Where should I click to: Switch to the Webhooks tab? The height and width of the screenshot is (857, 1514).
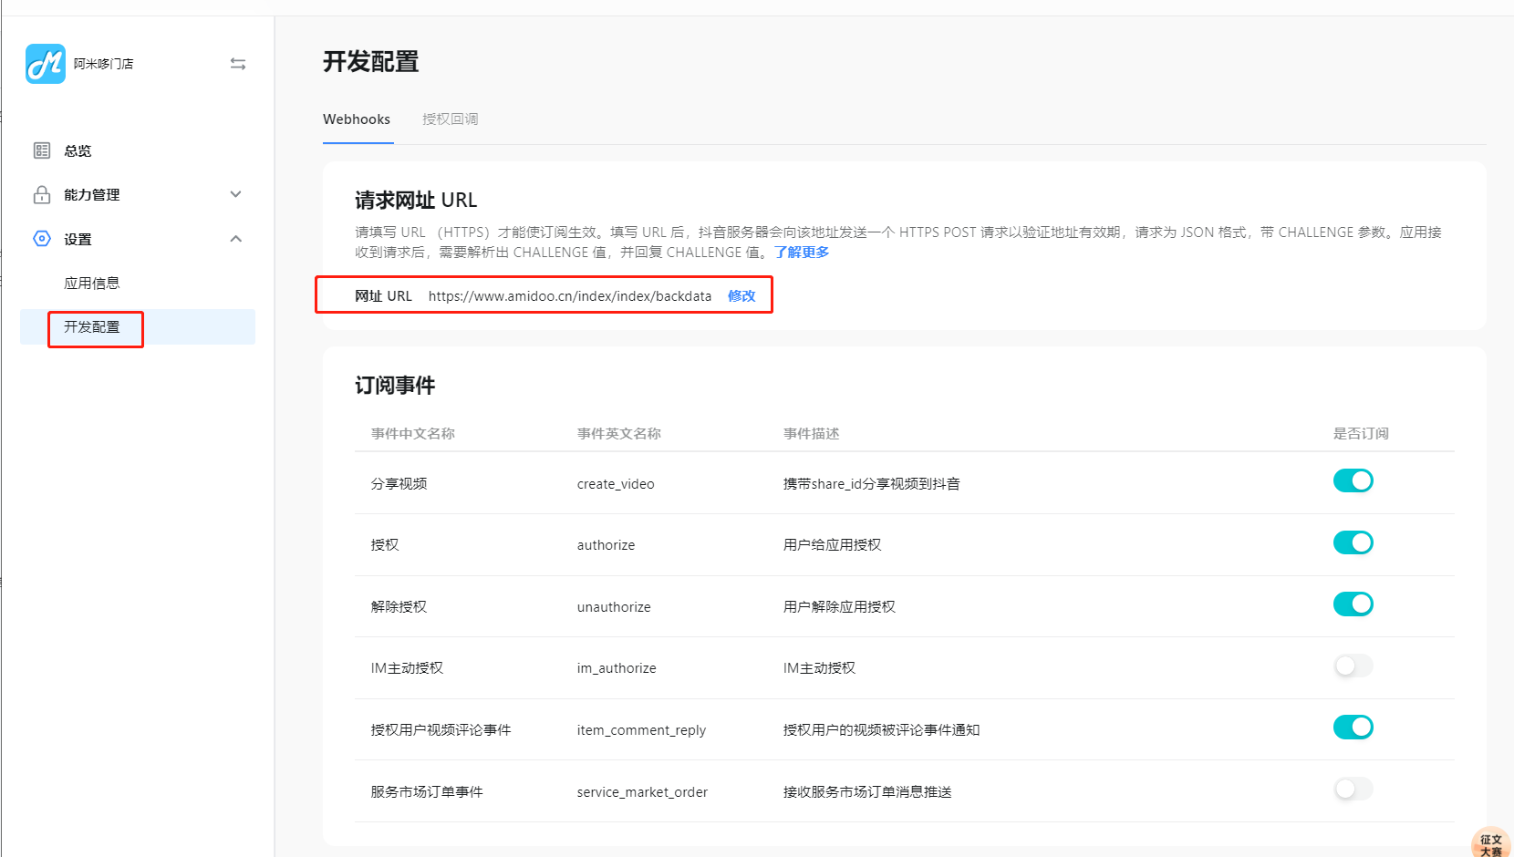[357, 119]
